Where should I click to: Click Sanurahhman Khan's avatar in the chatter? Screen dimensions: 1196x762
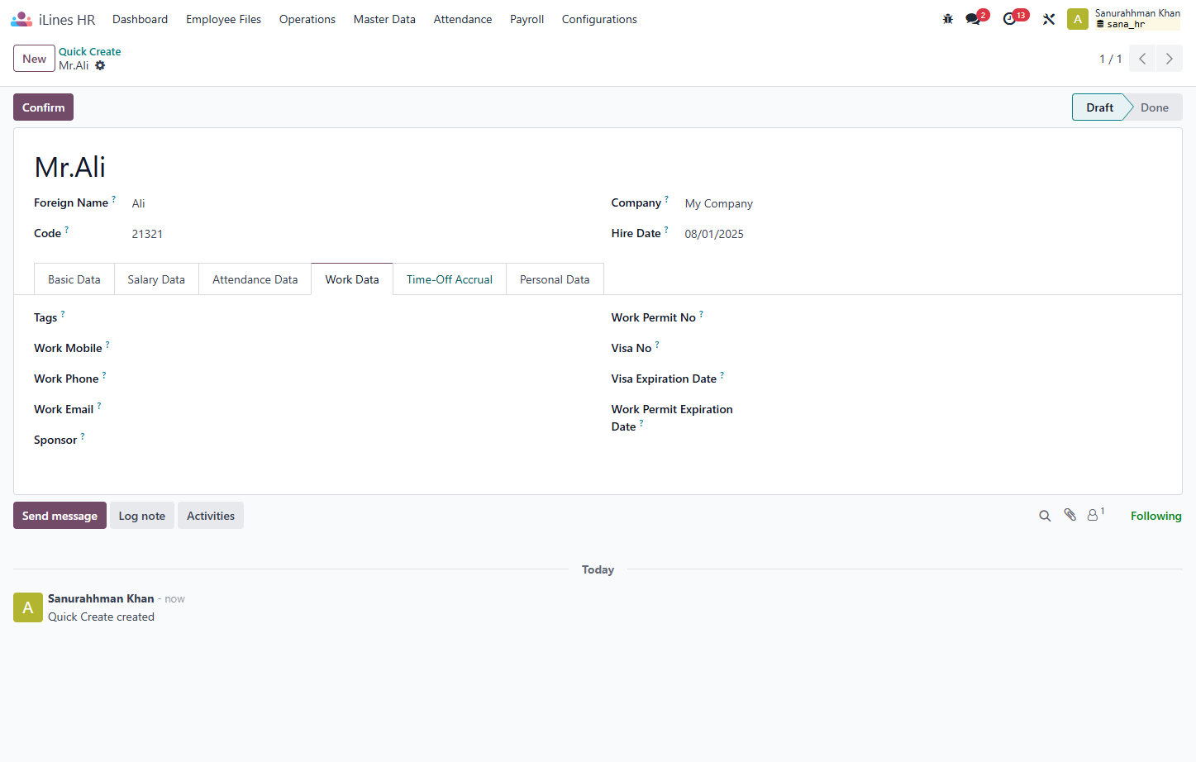[x=28, y=607]
